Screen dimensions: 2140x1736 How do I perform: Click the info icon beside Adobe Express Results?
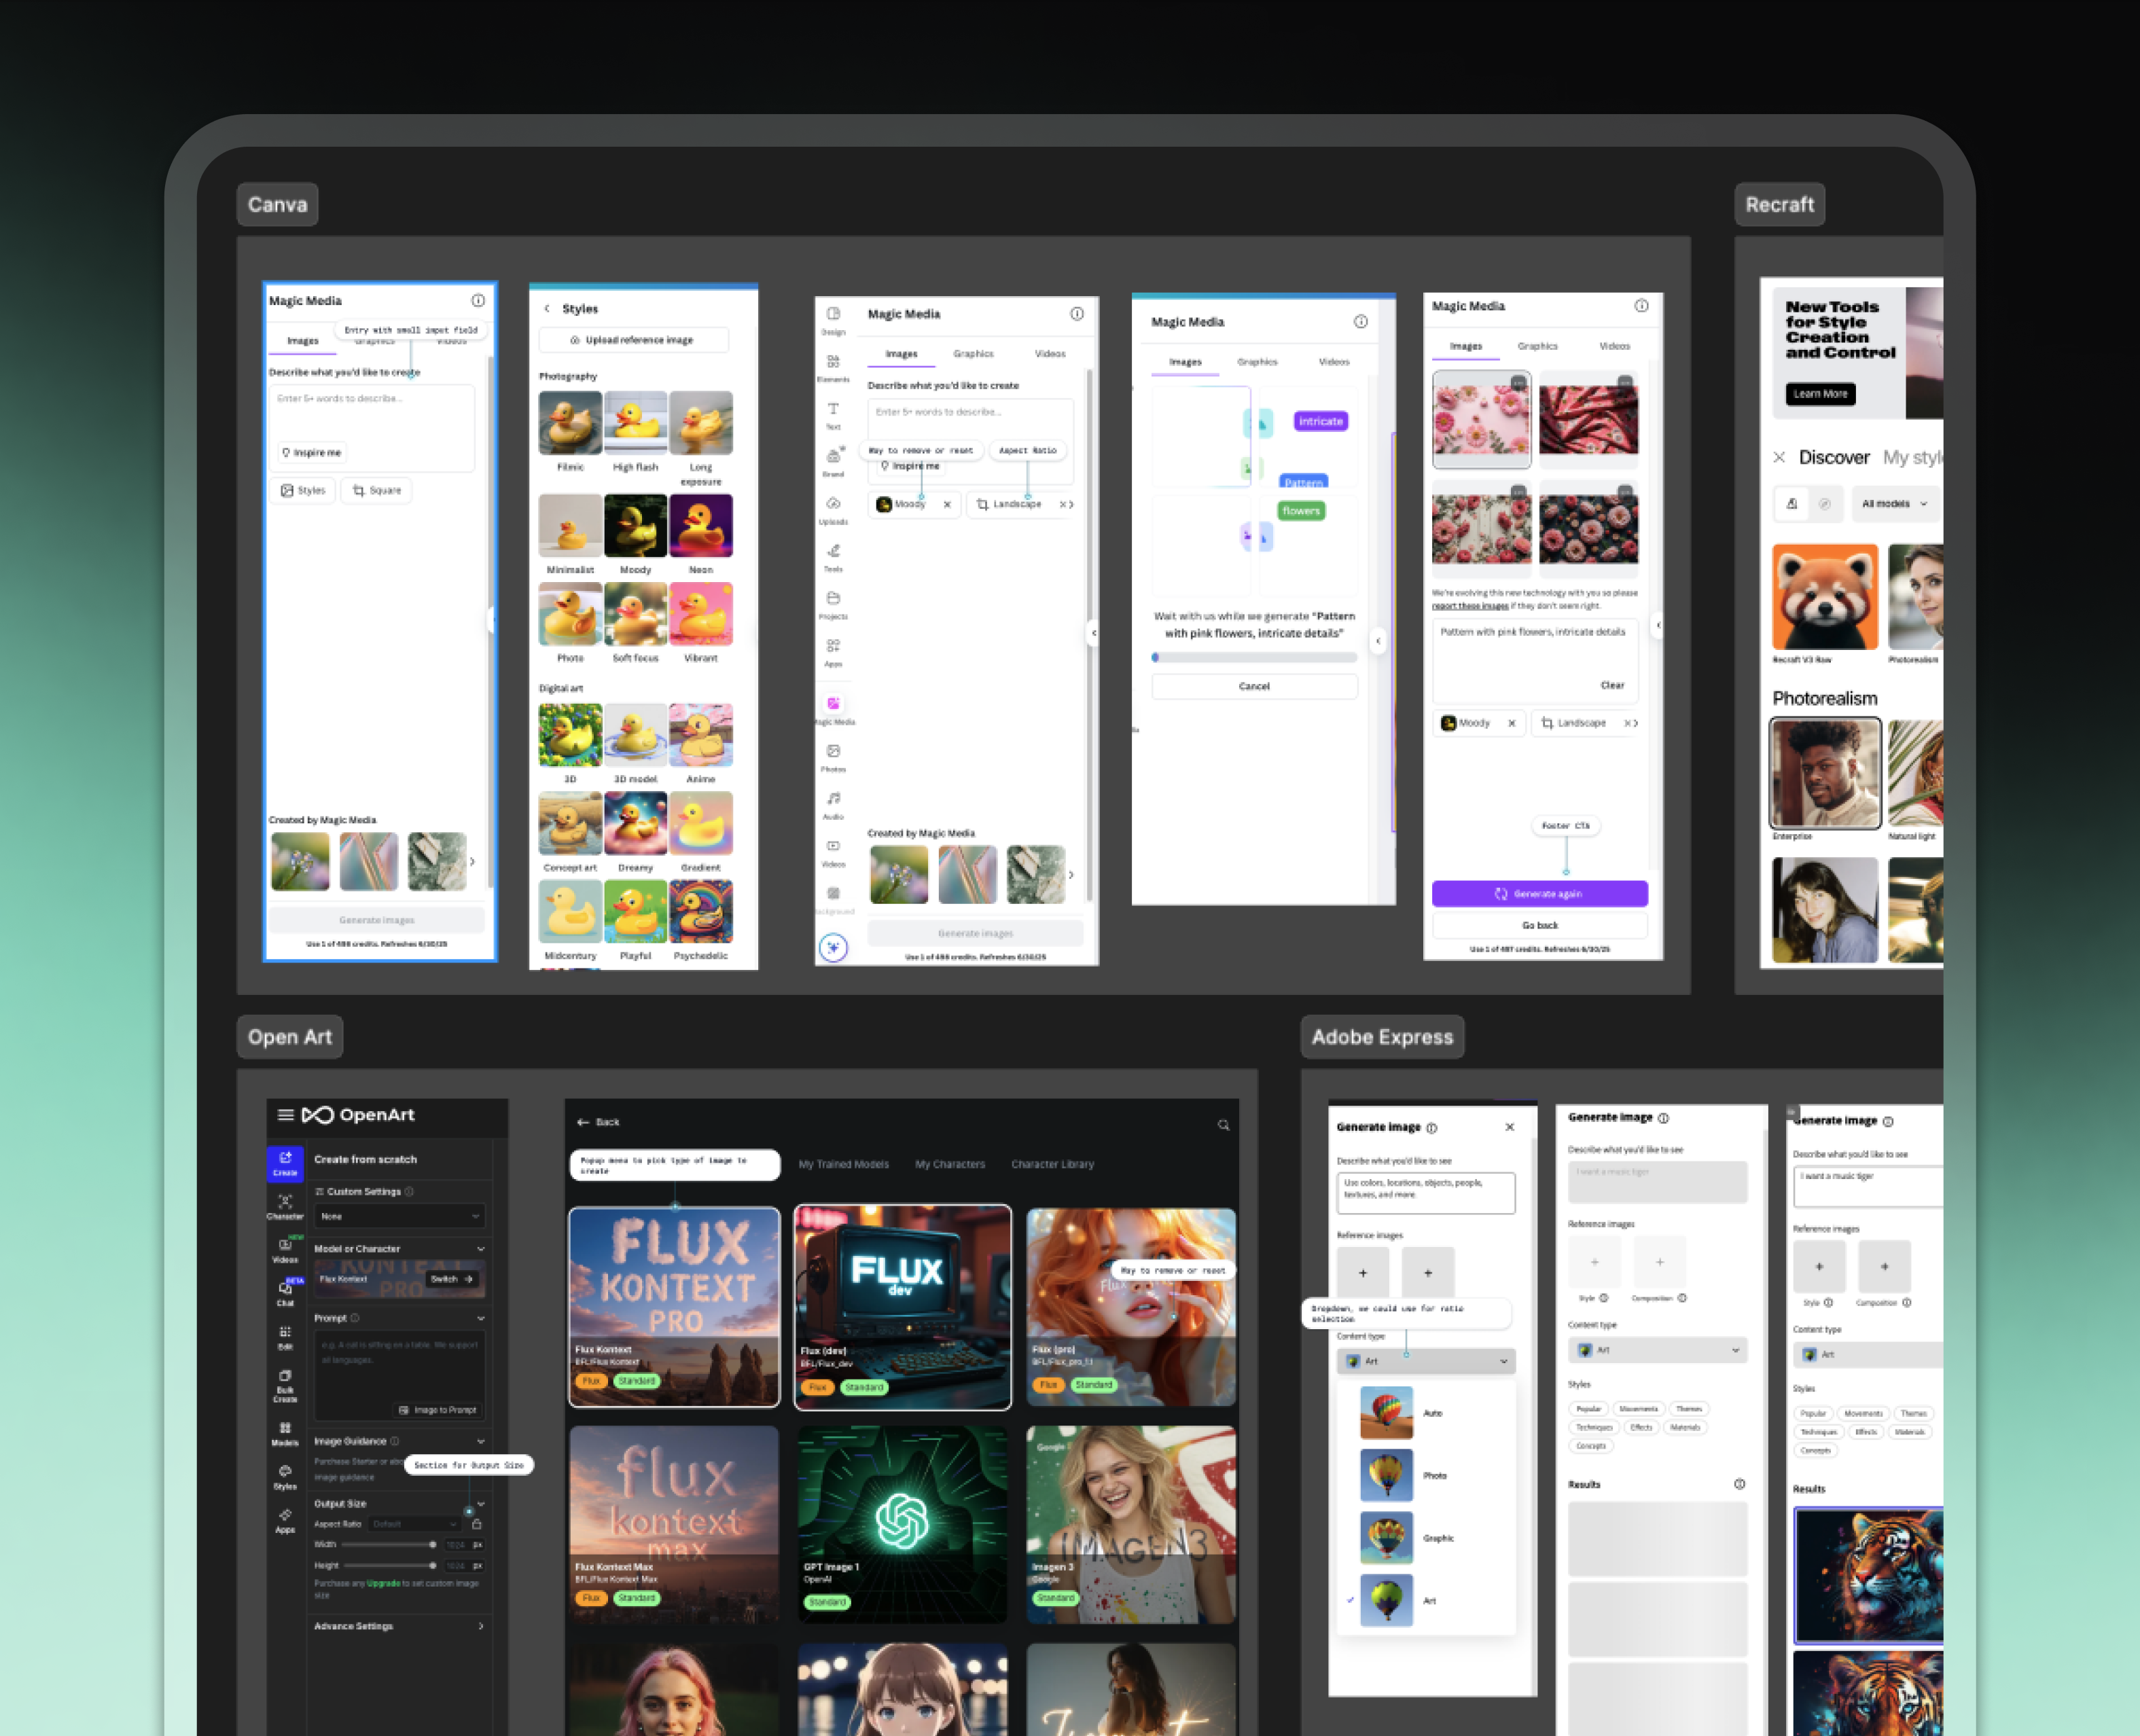coord(1739,1484)
